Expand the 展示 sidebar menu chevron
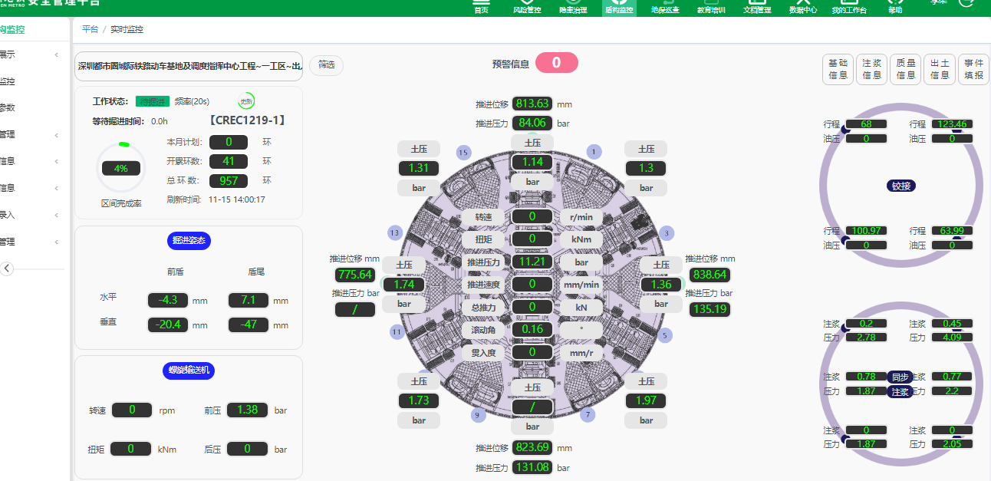The width and height of the screenshot is (991, 481). tap(56, 54)
